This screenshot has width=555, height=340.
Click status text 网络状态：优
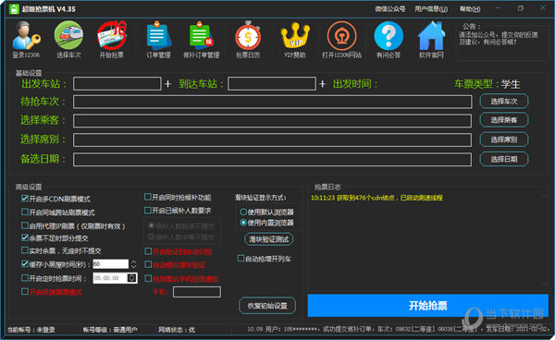click(177, 330)
